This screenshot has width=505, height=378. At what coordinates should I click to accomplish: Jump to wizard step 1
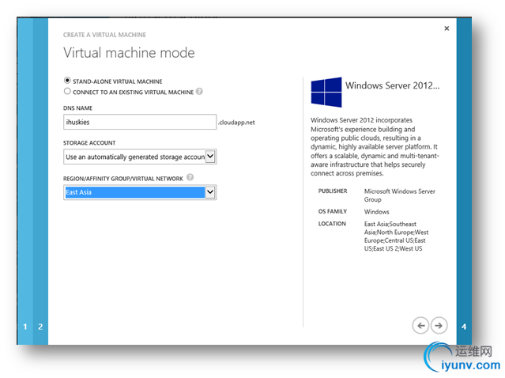pos(25,327)
